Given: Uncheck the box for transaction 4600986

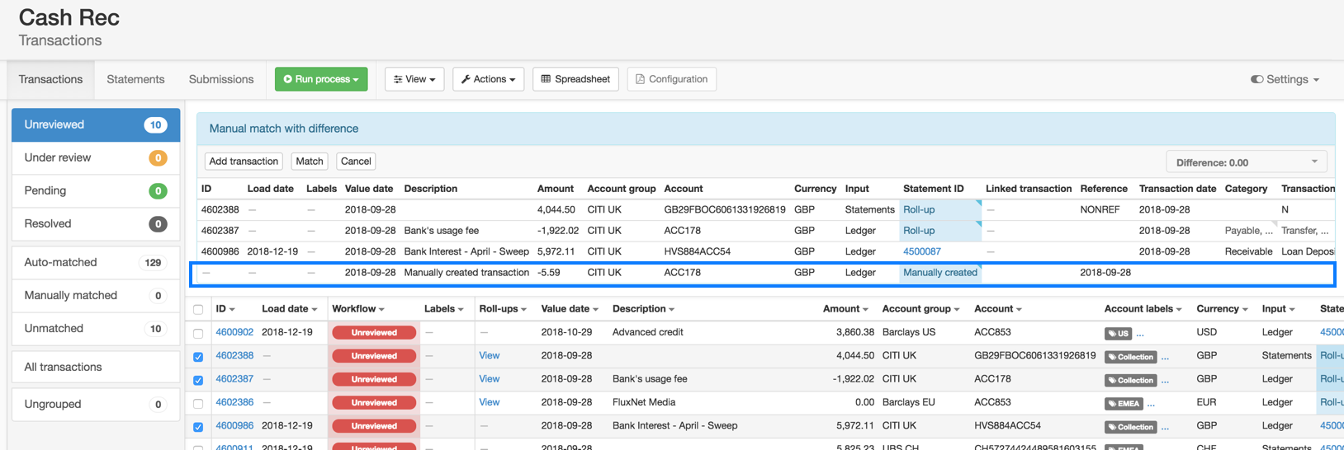Looking at the screenshot, I should point(198,427).
